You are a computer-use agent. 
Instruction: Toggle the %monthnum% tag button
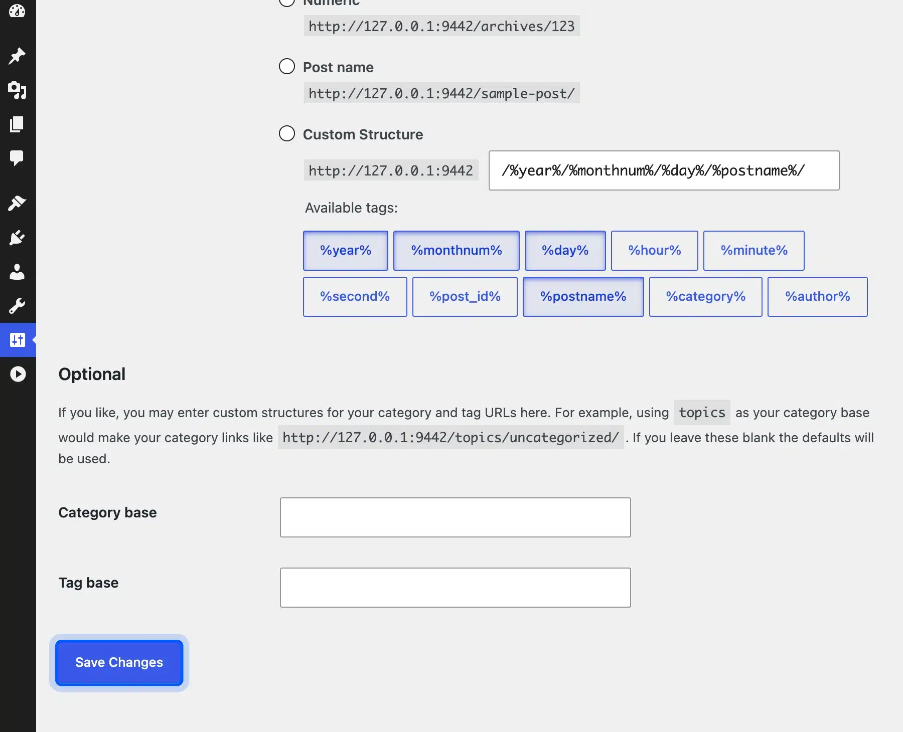click(x=457, y=251)
